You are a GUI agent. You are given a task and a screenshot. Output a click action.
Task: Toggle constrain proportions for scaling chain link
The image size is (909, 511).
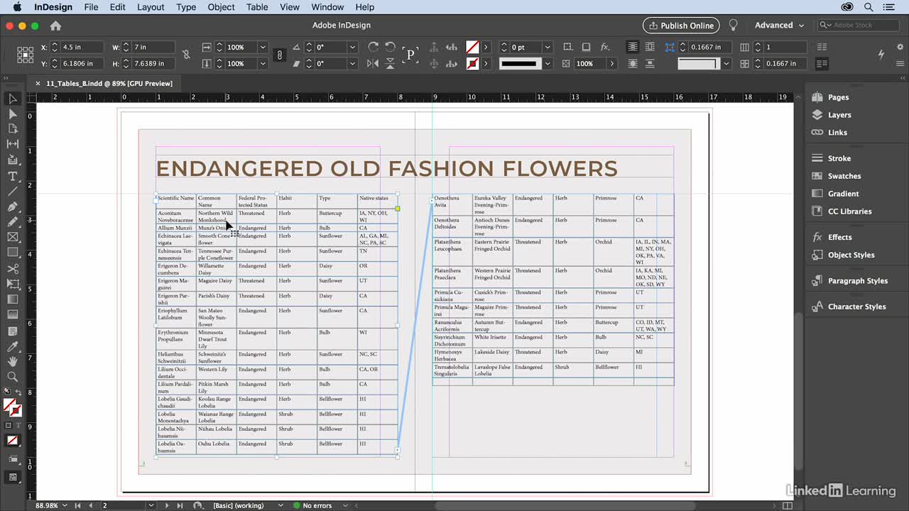pos(280,55)
